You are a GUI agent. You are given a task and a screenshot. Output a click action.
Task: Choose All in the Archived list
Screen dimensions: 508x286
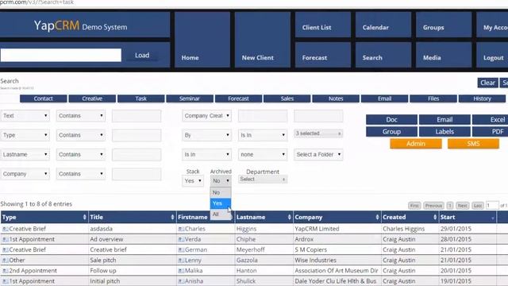click(x=221, y=214)
